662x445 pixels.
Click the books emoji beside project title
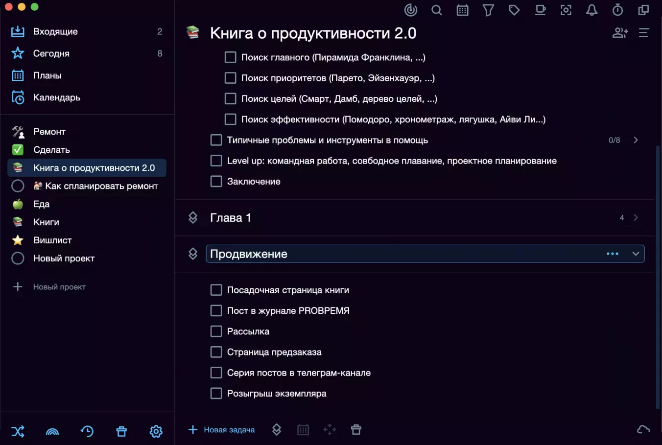coord(193,33)
